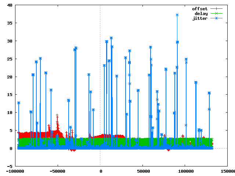235x176 pixels.
Task: Click the y-axis label 15
Action: [x=10, y=95]
